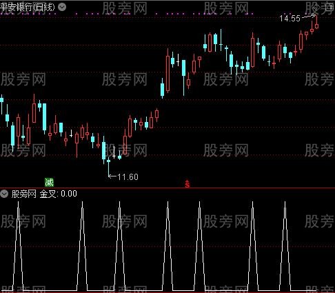Click the green 减 signal marker
This screenshot has width=335, height=293.
point(49,183)
